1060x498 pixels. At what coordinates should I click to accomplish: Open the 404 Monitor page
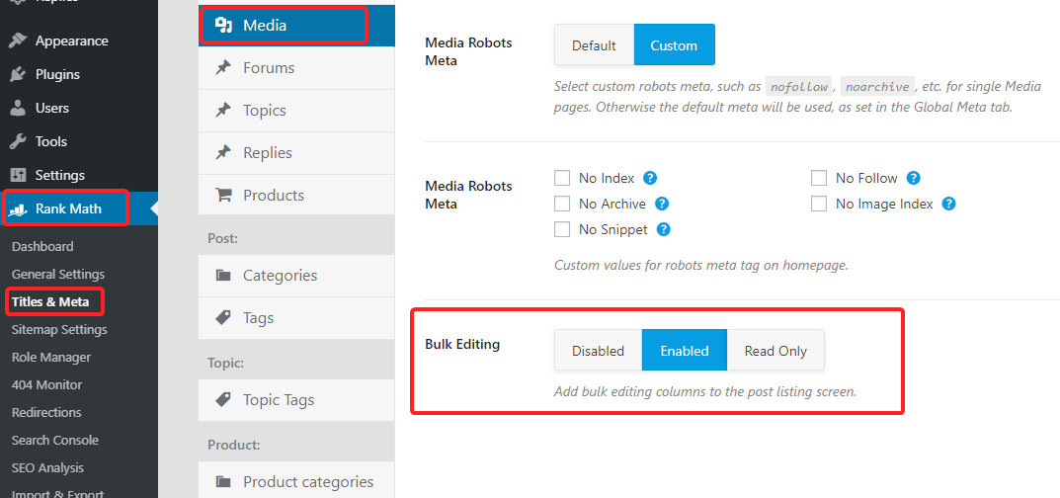pyautogui.click(x=46, y=384)
